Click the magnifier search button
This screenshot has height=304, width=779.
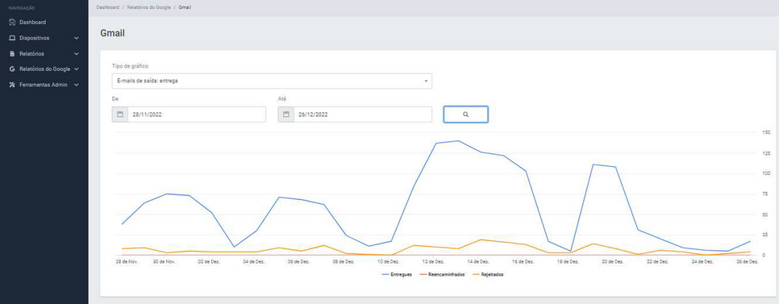pyautogui.click(x=465, y=115)
